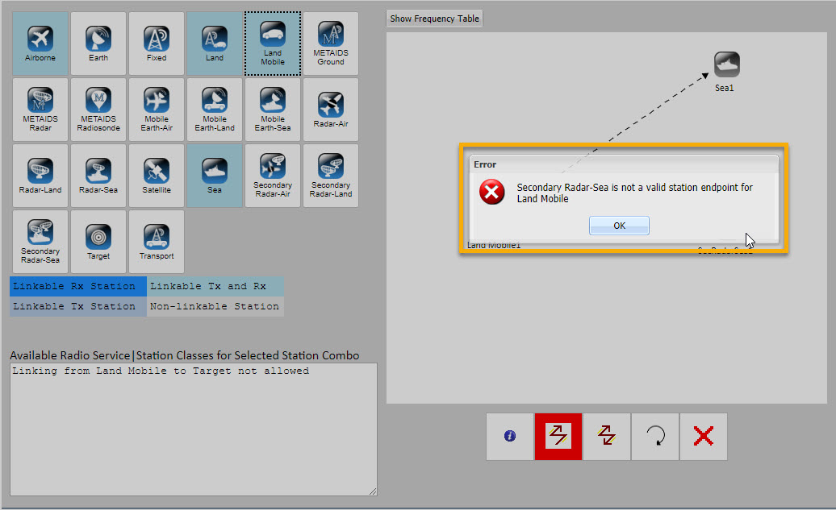
Task: Select the Radar-Air station tile
Action: tap(331, 109)
